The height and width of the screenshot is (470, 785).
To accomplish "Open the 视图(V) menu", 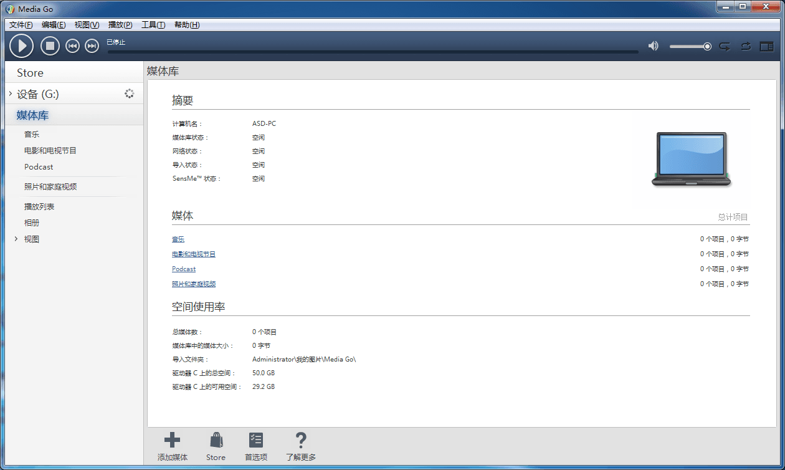I will 87,25.
